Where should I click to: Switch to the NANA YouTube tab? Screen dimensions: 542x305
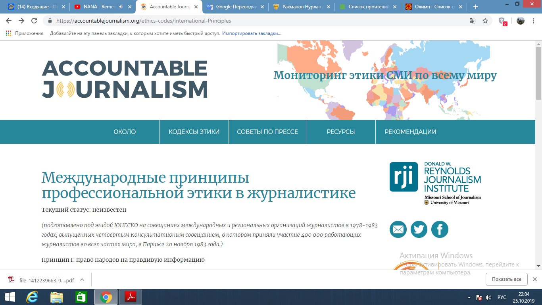tap(102, 7)
